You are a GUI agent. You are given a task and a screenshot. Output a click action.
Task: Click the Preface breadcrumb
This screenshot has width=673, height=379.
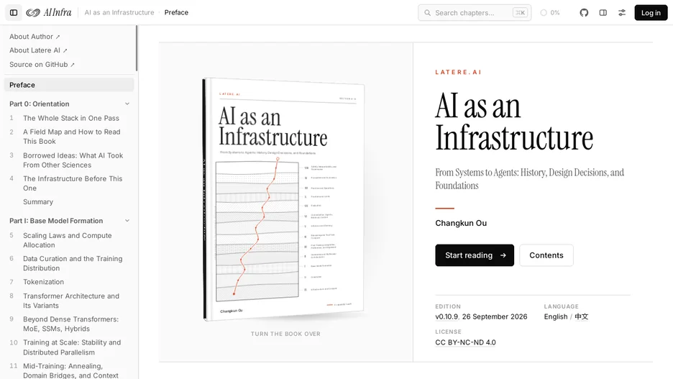[x=176, y=12]
